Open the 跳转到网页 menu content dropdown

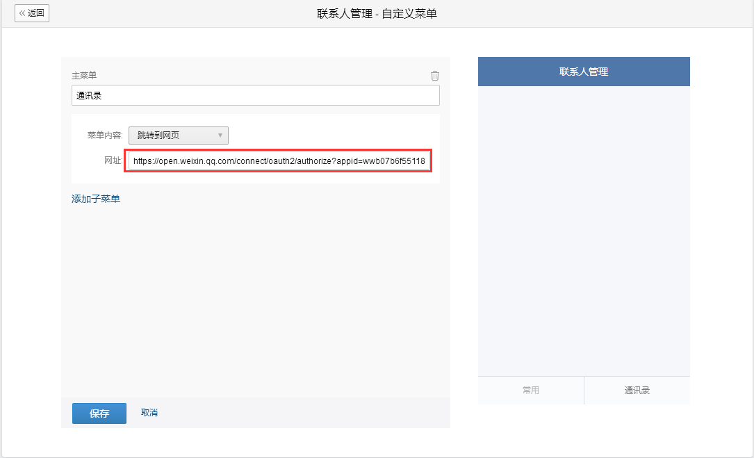pos(179,136)
